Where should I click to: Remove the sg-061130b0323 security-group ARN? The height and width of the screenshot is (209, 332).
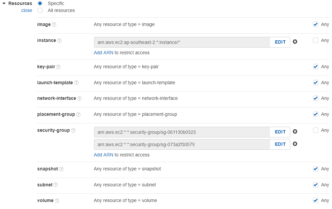(x=295, y=131)
